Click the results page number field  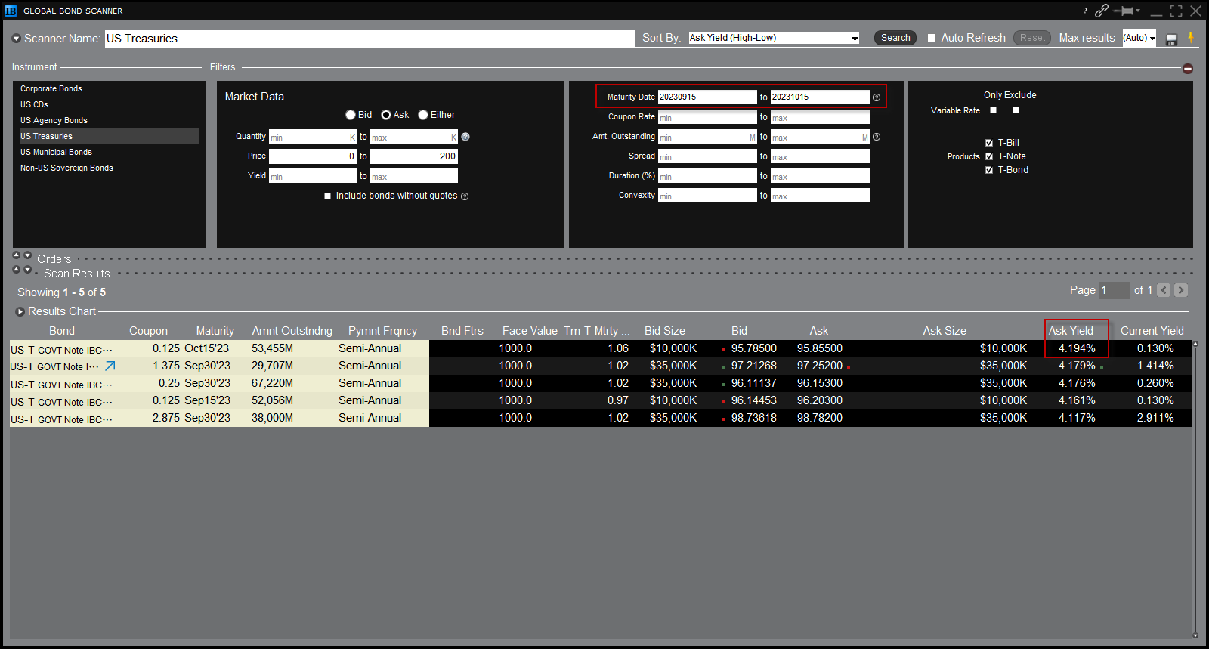tap(1114, 290)
